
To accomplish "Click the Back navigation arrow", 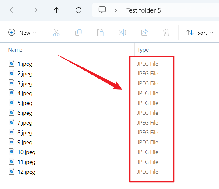I will pos(13,10).
